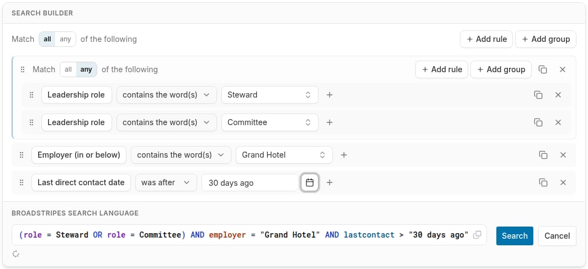Duplicate the Last direct contact date rule

[x=543, y=182]
